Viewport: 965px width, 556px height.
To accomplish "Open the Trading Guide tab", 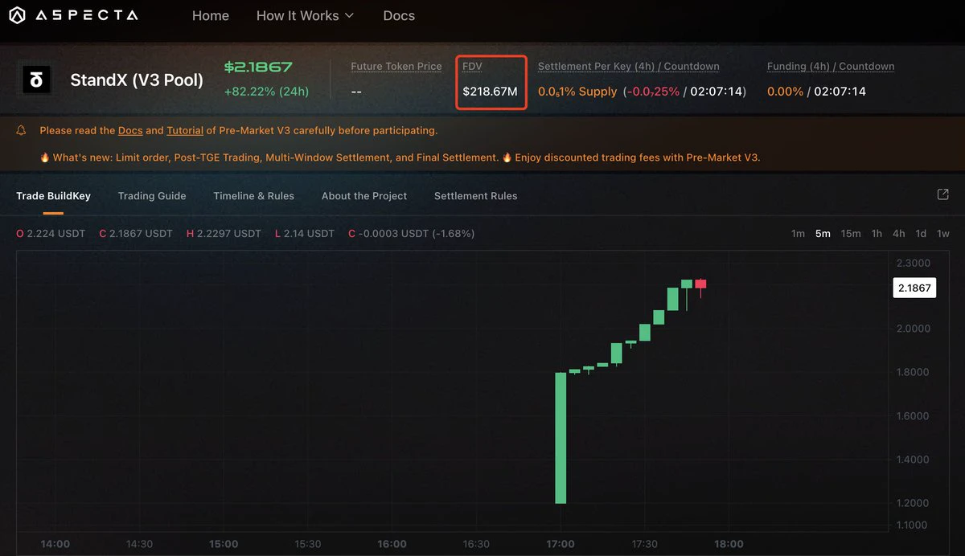I will [152, 196].
